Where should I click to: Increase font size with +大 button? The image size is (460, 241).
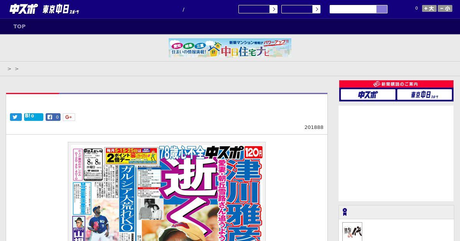(429, 8)
